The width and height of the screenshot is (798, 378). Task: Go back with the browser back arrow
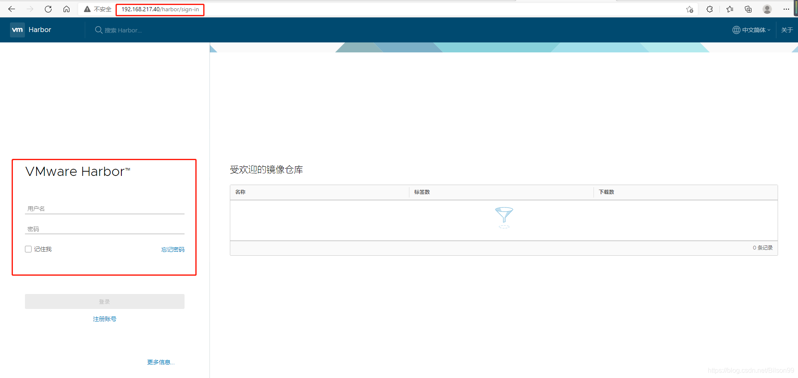pyautogui.click(x=12, y=9)
